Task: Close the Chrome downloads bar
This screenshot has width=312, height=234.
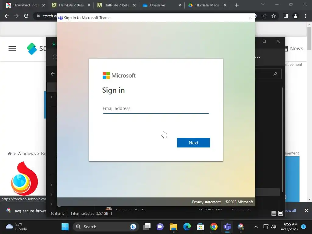Action: point(307,211)
